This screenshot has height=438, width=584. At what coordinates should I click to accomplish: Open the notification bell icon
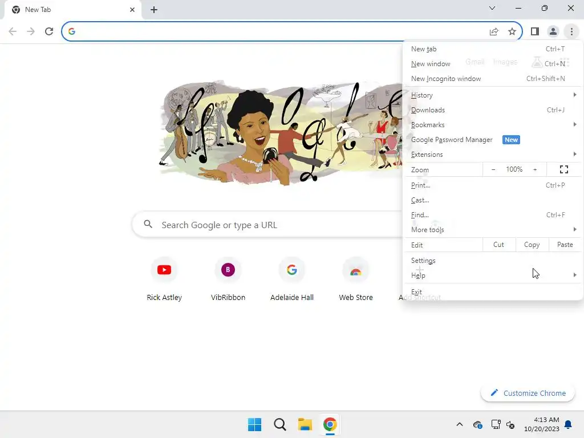pos(569,424)
